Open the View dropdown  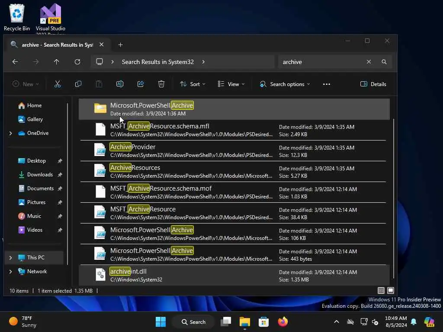[231, 84]
